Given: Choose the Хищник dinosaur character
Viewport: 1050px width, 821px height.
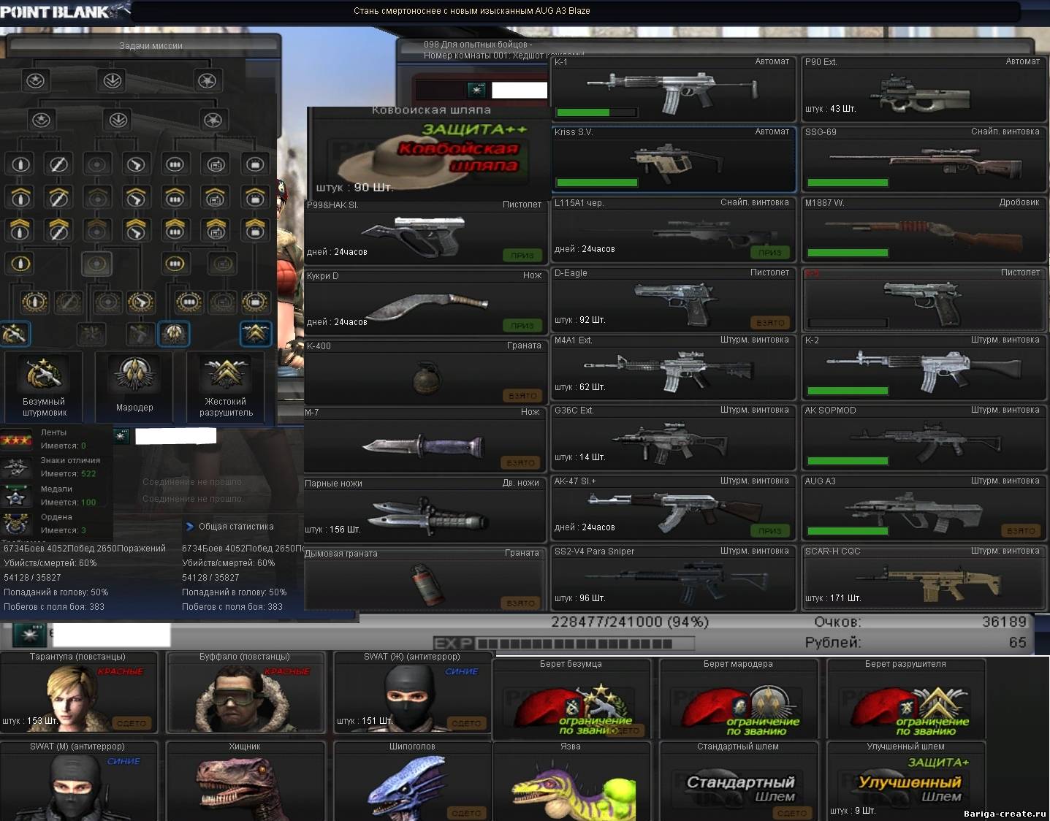Looking at the screenshot, I should click(245, 781).
